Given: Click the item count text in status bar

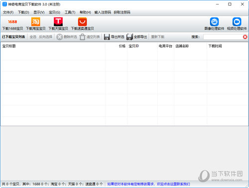Looking at the screenshot, I should 52,184.
